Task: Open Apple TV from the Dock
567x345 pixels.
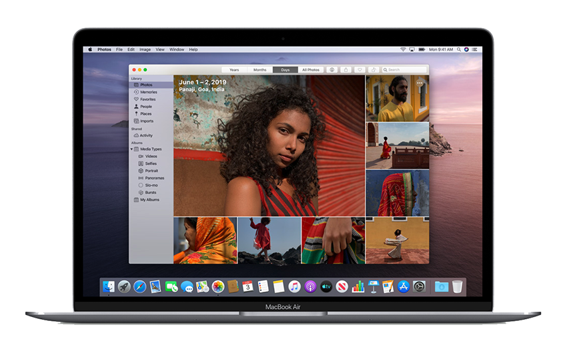Action: [x=326, y=287]
